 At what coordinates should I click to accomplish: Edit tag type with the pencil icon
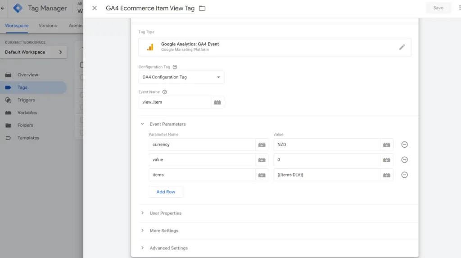point(402,47)
